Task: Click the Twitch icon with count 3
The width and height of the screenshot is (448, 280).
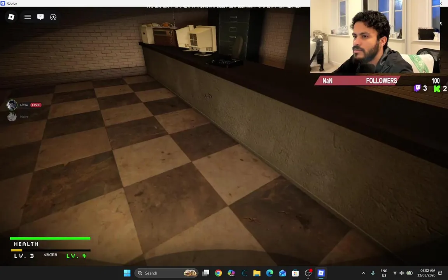Action: 417,88
